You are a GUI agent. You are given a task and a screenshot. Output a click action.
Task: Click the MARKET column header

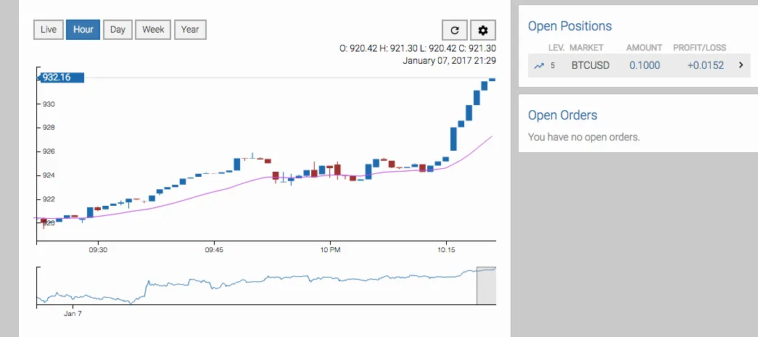coord(586,48)
